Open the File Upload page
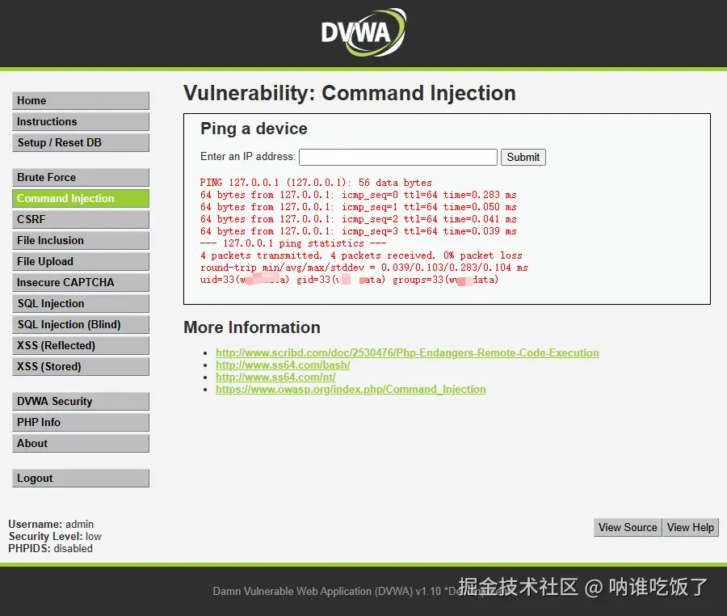The image size is (727, 616). click(x=81, y=261)
